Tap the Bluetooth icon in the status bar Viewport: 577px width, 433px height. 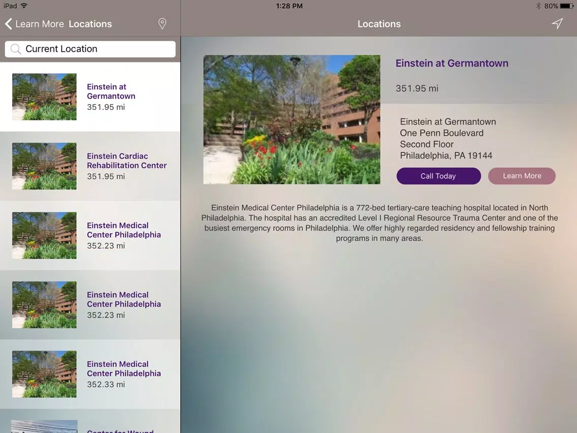pos(538,6)
